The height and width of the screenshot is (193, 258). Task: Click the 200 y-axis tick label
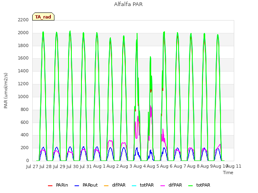25,148
